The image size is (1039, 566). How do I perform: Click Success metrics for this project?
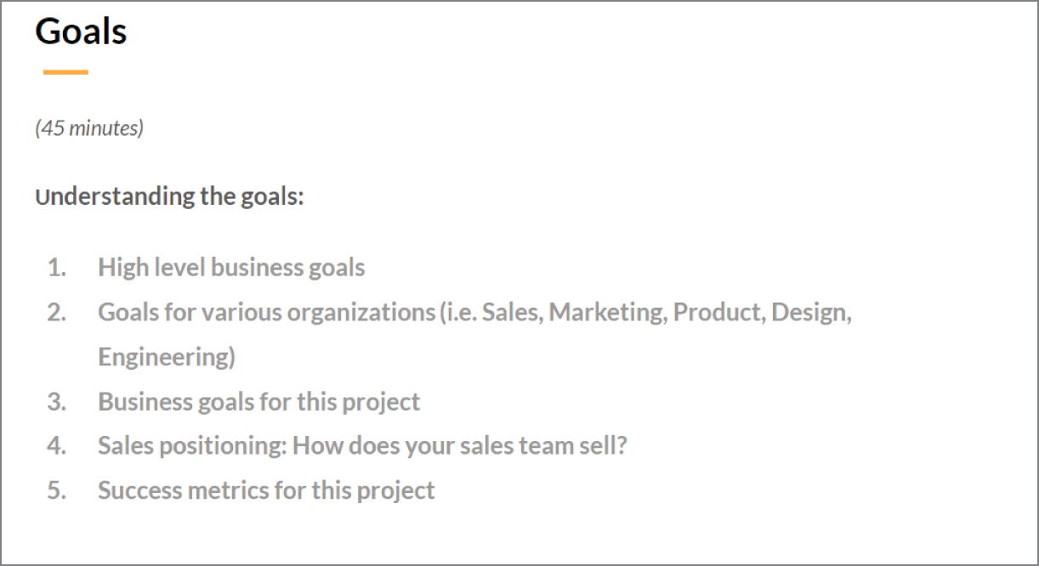(x=266, y=490)
